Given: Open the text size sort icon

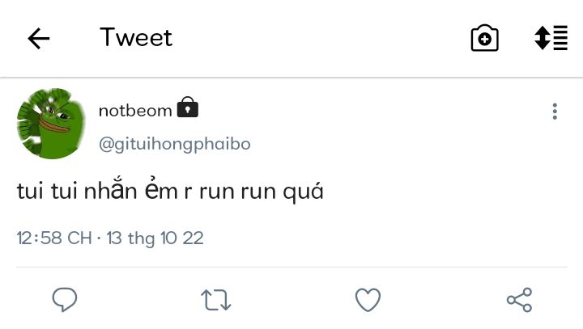Looking at the screenshot, I should click(551, 38).
